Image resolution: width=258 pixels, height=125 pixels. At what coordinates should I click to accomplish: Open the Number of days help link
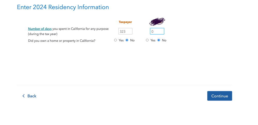(40, 29)
